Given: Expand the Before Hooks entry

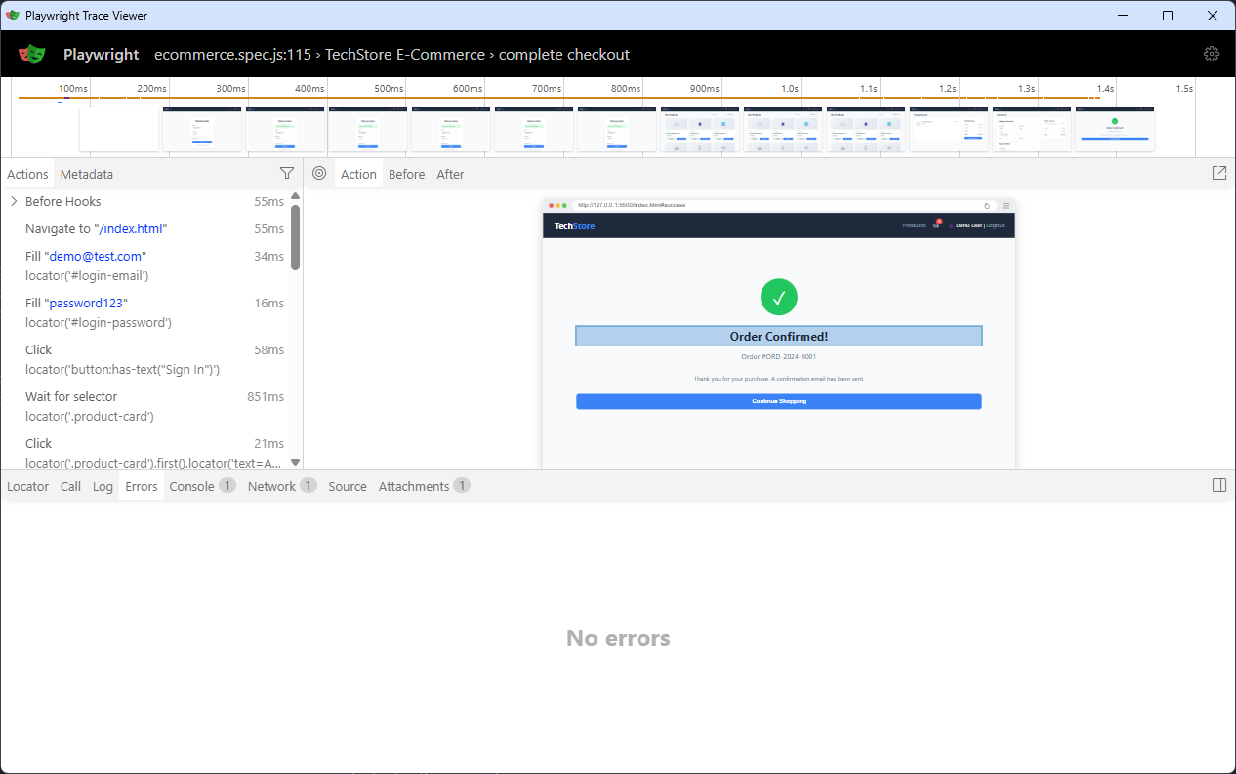Looking at the screenshot, I should [x=14, y=201].
